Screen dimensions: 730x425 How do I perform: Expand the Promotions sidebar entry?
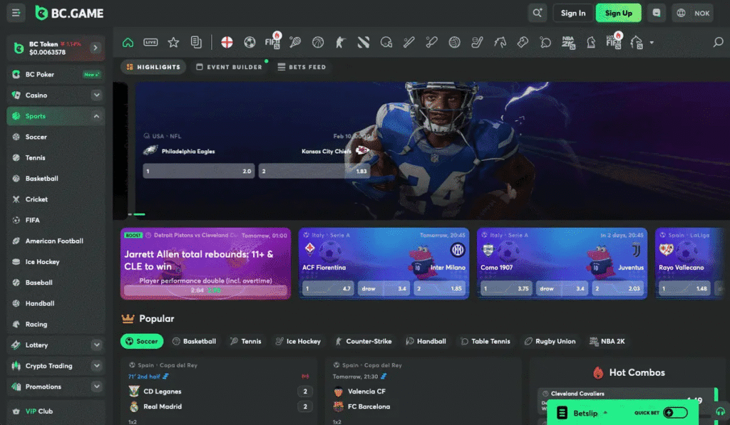pos(55,387)
